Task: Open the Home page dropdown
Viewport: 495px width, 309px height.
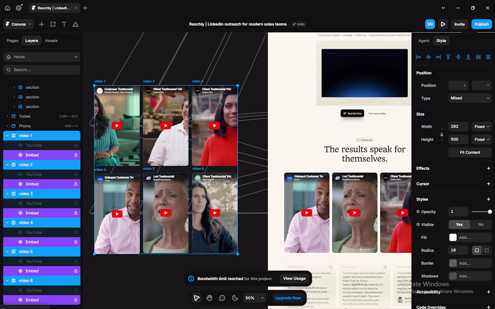Action: (x=42, y=57)
